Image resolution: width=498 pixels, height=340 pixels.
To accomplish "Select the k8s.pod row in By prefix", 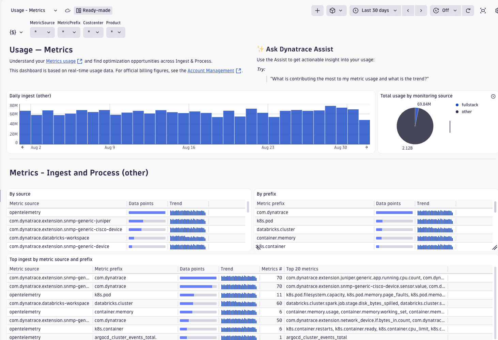I will [374, 221].
